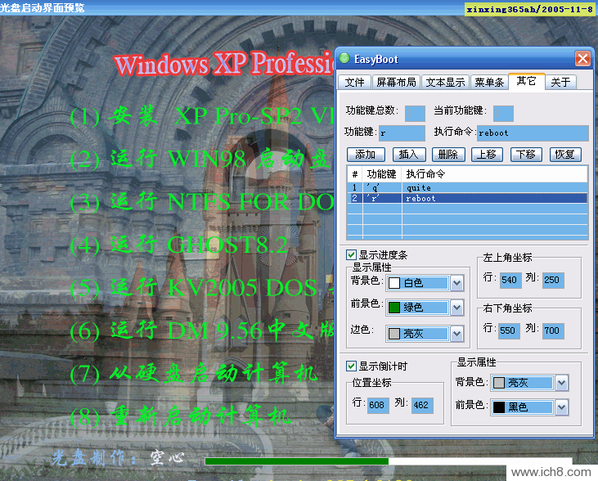This screenshot has height=481, width=598.
Task: Select row 2 with command reboot
Action: [x=467, y=198]
